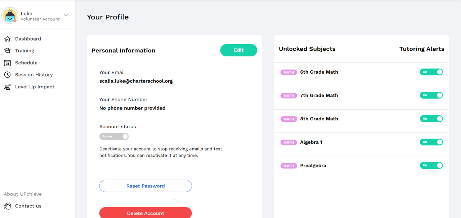Click the Contact us waving hand icon

point(7,206)
